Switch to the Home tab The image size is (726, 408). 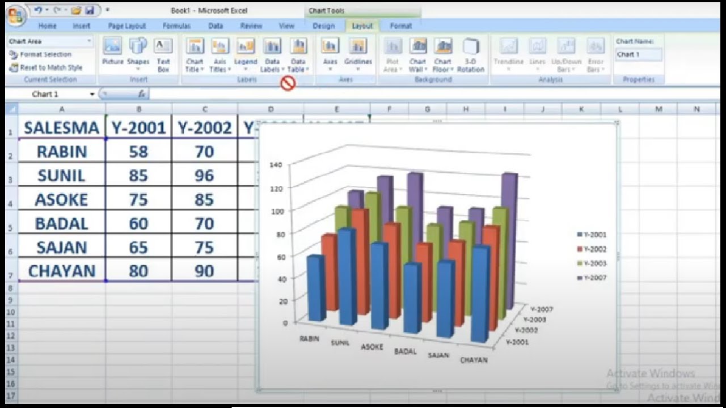point(47,26)
